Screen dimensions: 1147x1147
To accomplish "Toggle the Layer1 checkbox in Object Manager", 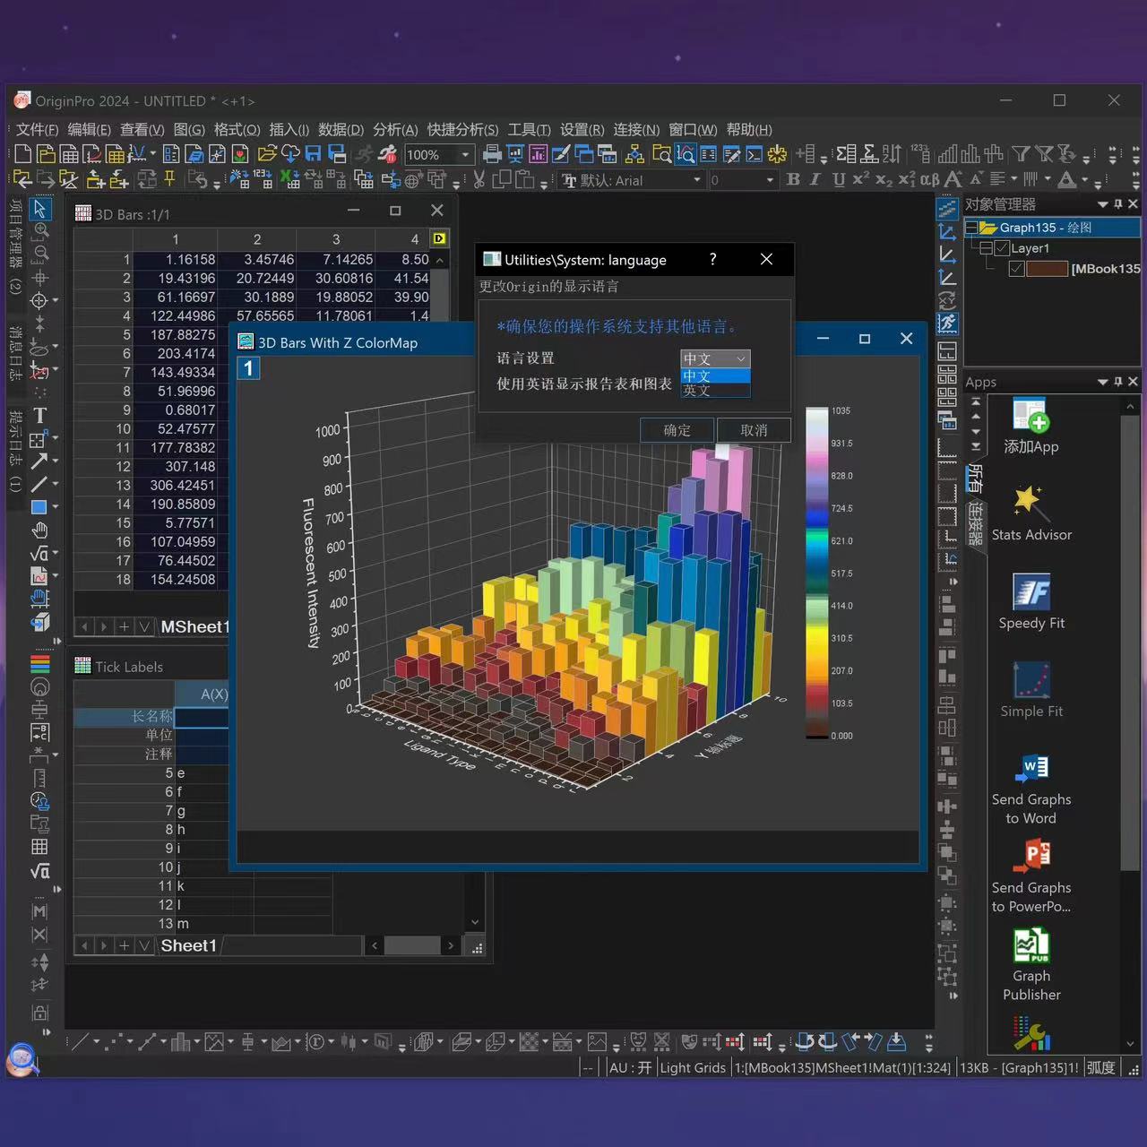I will (1002, 248).
